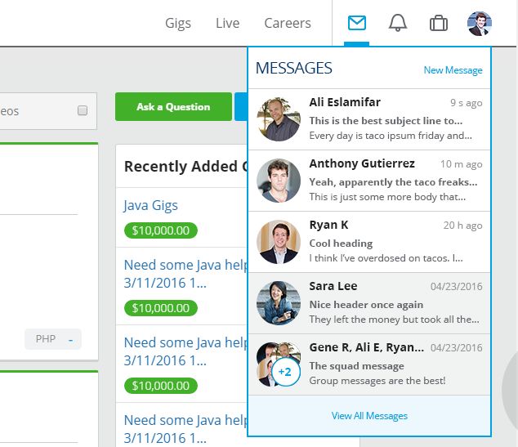Click $10,000.00 badge under Java Gigs
This screenshot has height=447, width=518.
(161, 230)
